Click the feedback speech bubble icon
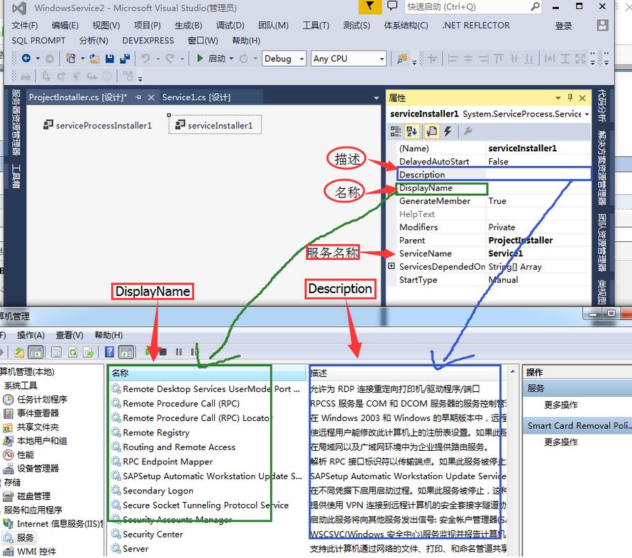This screenshot has height=558, width=632. click(392, 6)
